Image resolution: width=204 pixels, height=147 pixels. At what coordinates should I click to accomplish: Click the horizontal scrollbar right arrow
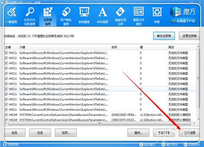click(195, 123)
